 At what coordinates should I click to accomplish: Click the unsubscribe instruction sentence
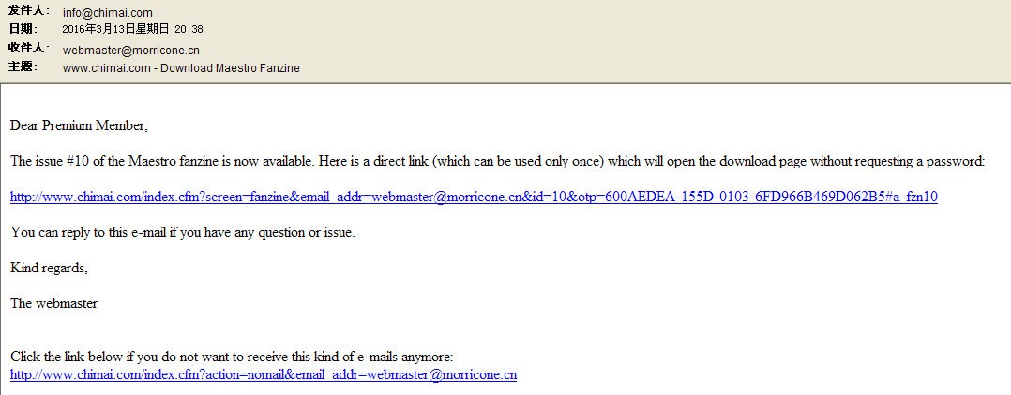tap(233, 357)
